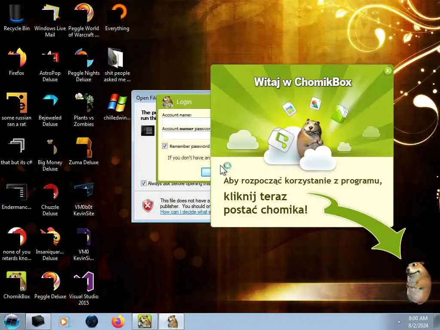Image resolution: width=440 pixels, height=330 pixels.
Task: Select the Everything desktop icon
Action: point(117,17)
